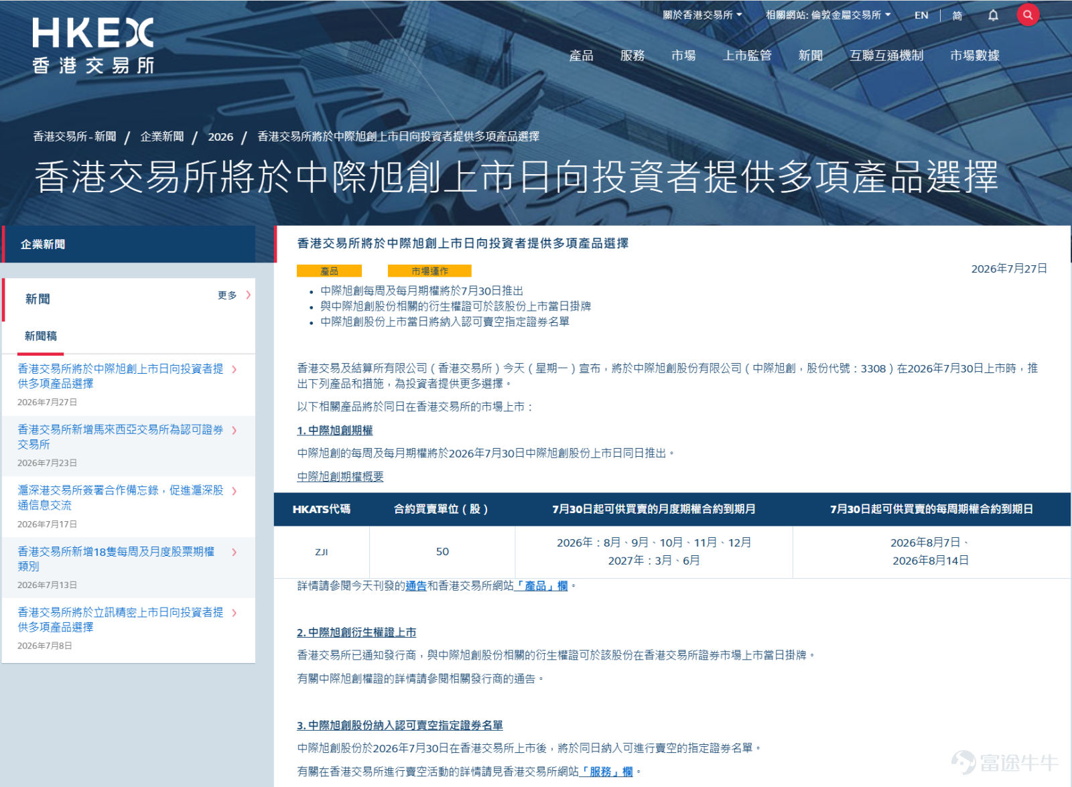
Task: Switch to simplified Chinese 简
Action: (x=957, y=15)
